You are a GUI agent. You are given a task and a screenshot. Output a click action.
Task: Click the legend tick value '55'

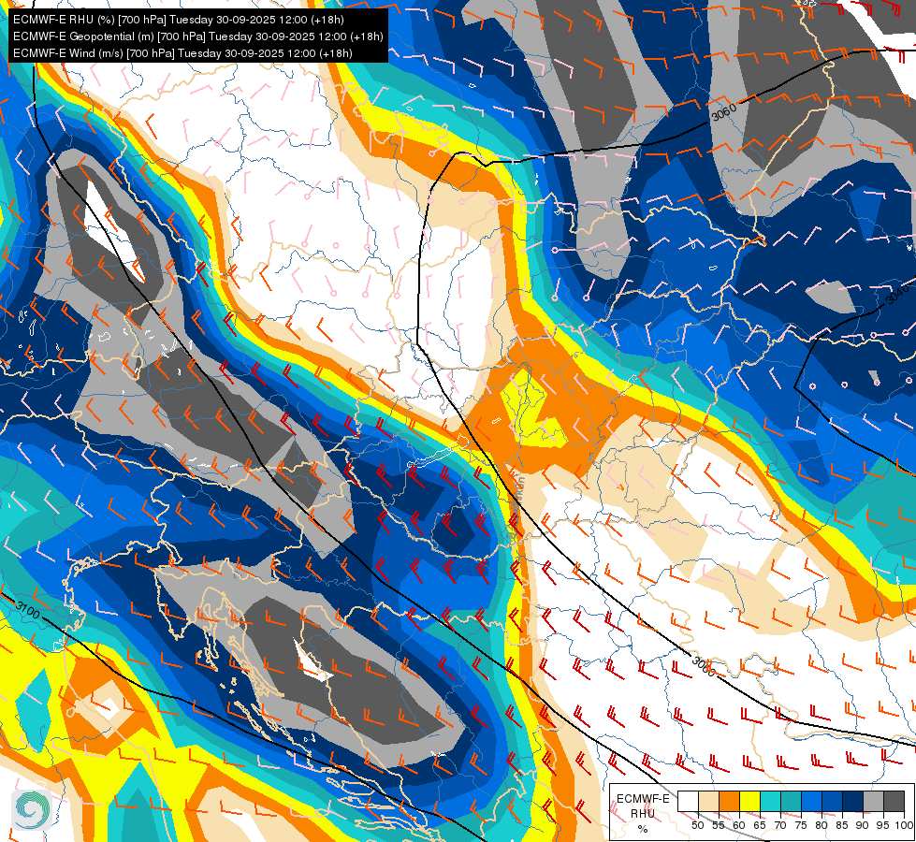[719, 825]
